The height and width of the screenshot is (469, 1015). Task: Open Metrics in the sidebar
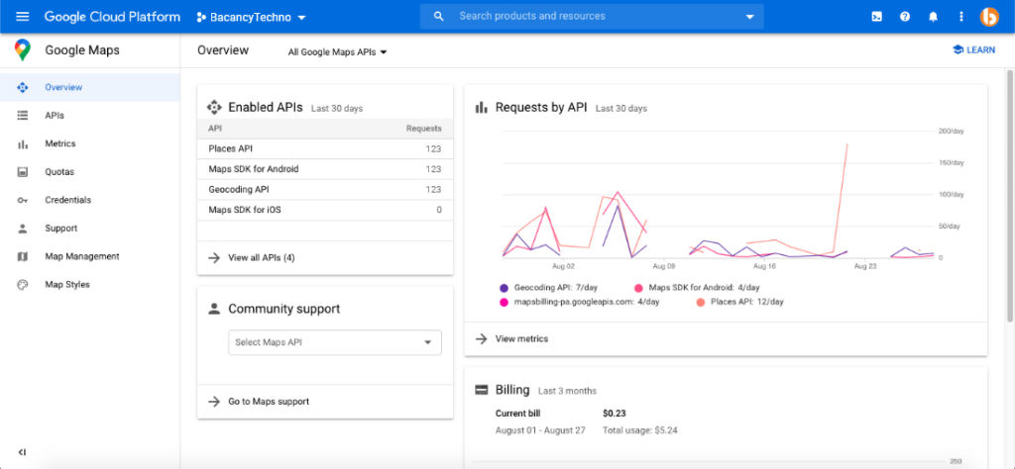pos(90,143)
